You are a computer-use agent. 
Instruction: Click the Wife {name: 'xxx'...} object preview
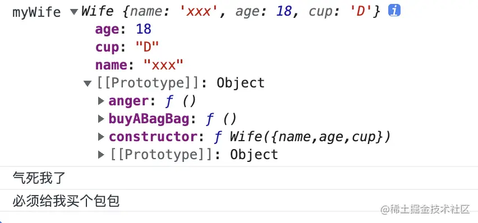click(x=231, y=12)
